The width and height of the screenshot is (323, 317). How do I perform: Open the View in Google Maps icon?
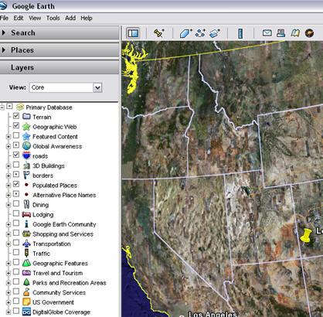pos(295,33)
